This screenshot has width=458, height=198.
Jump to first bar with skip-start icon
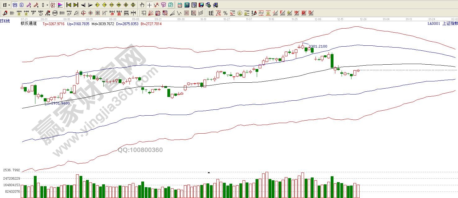69,5
